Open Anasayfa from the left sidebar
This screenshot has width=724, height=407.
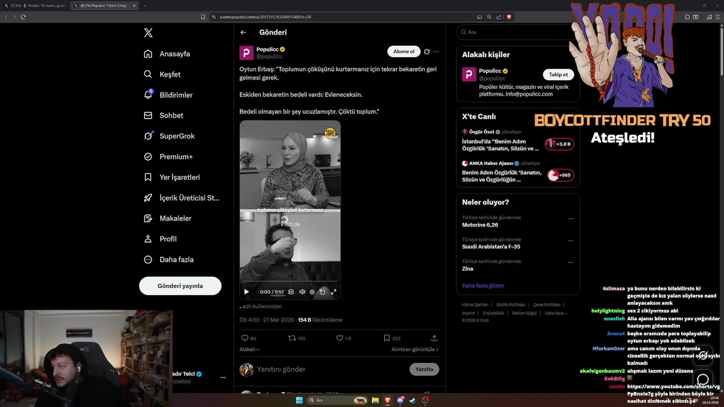(167, 54)
